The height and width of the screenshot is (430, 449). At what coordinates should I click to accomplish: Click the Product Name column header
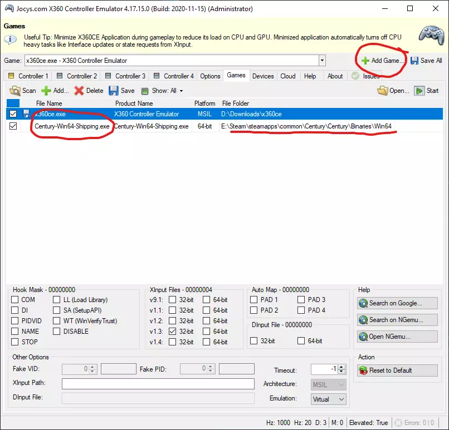(x=134, y=103)
